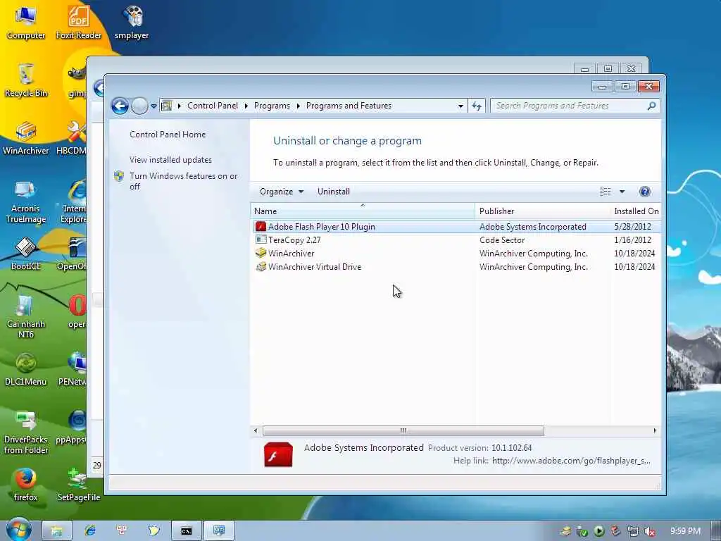721x541 pixels.
Task: Click the horizontal scrollbar thumb
Action: point(403,430)
